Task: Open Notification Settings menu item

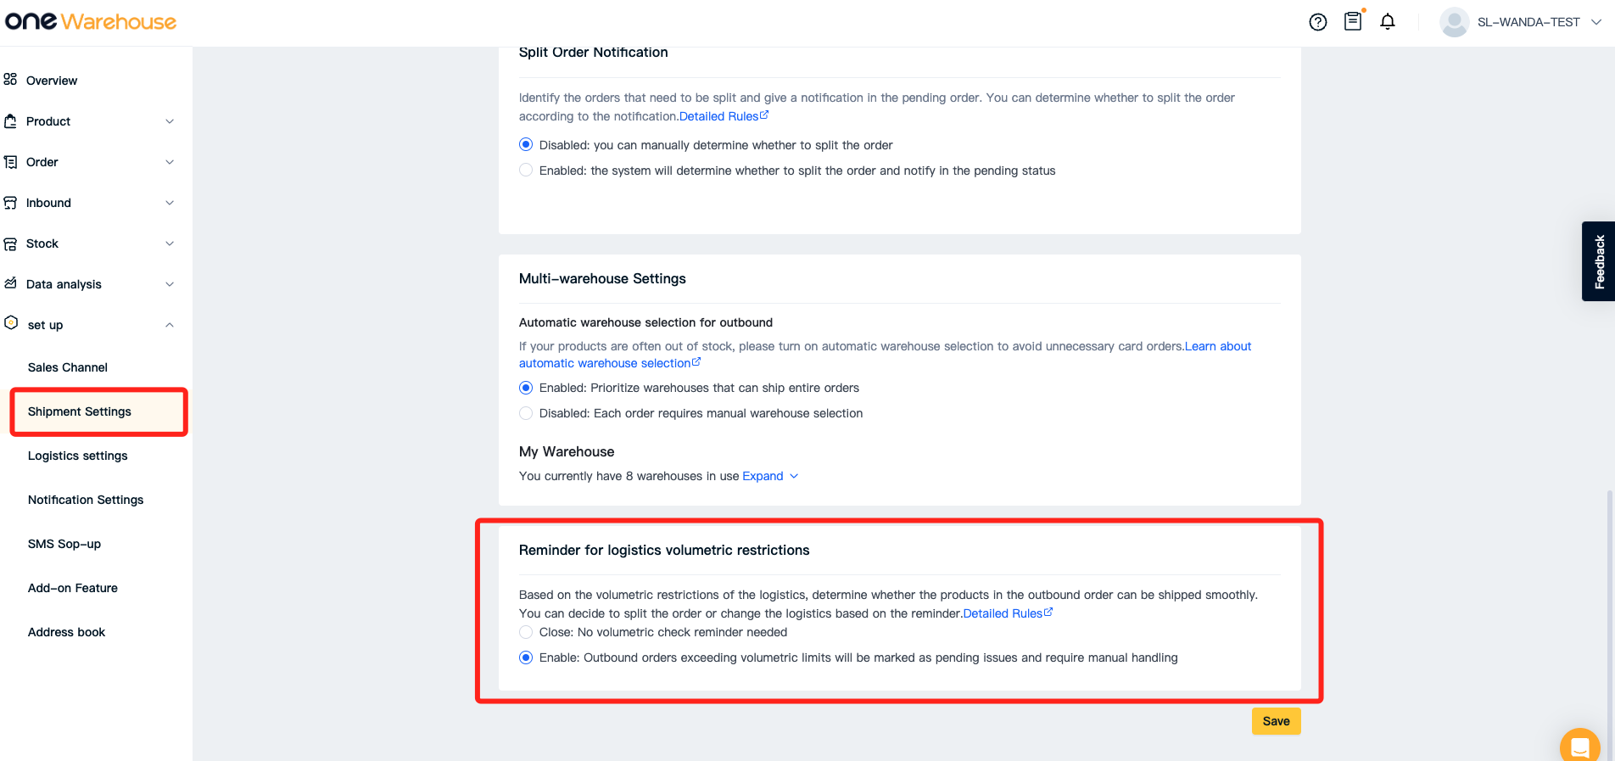Action: click(x=86, y=500)
